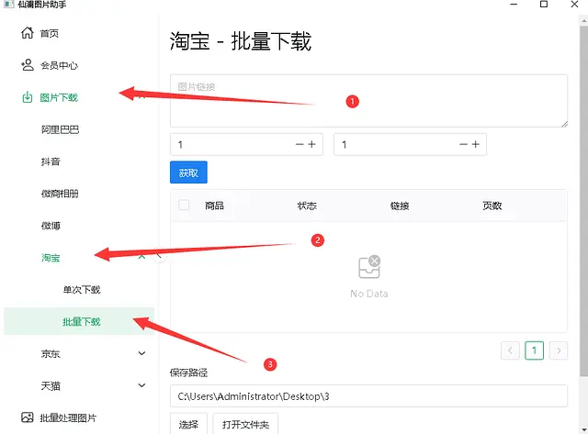Collapse the 淘宝 submenu chevron

141,257
